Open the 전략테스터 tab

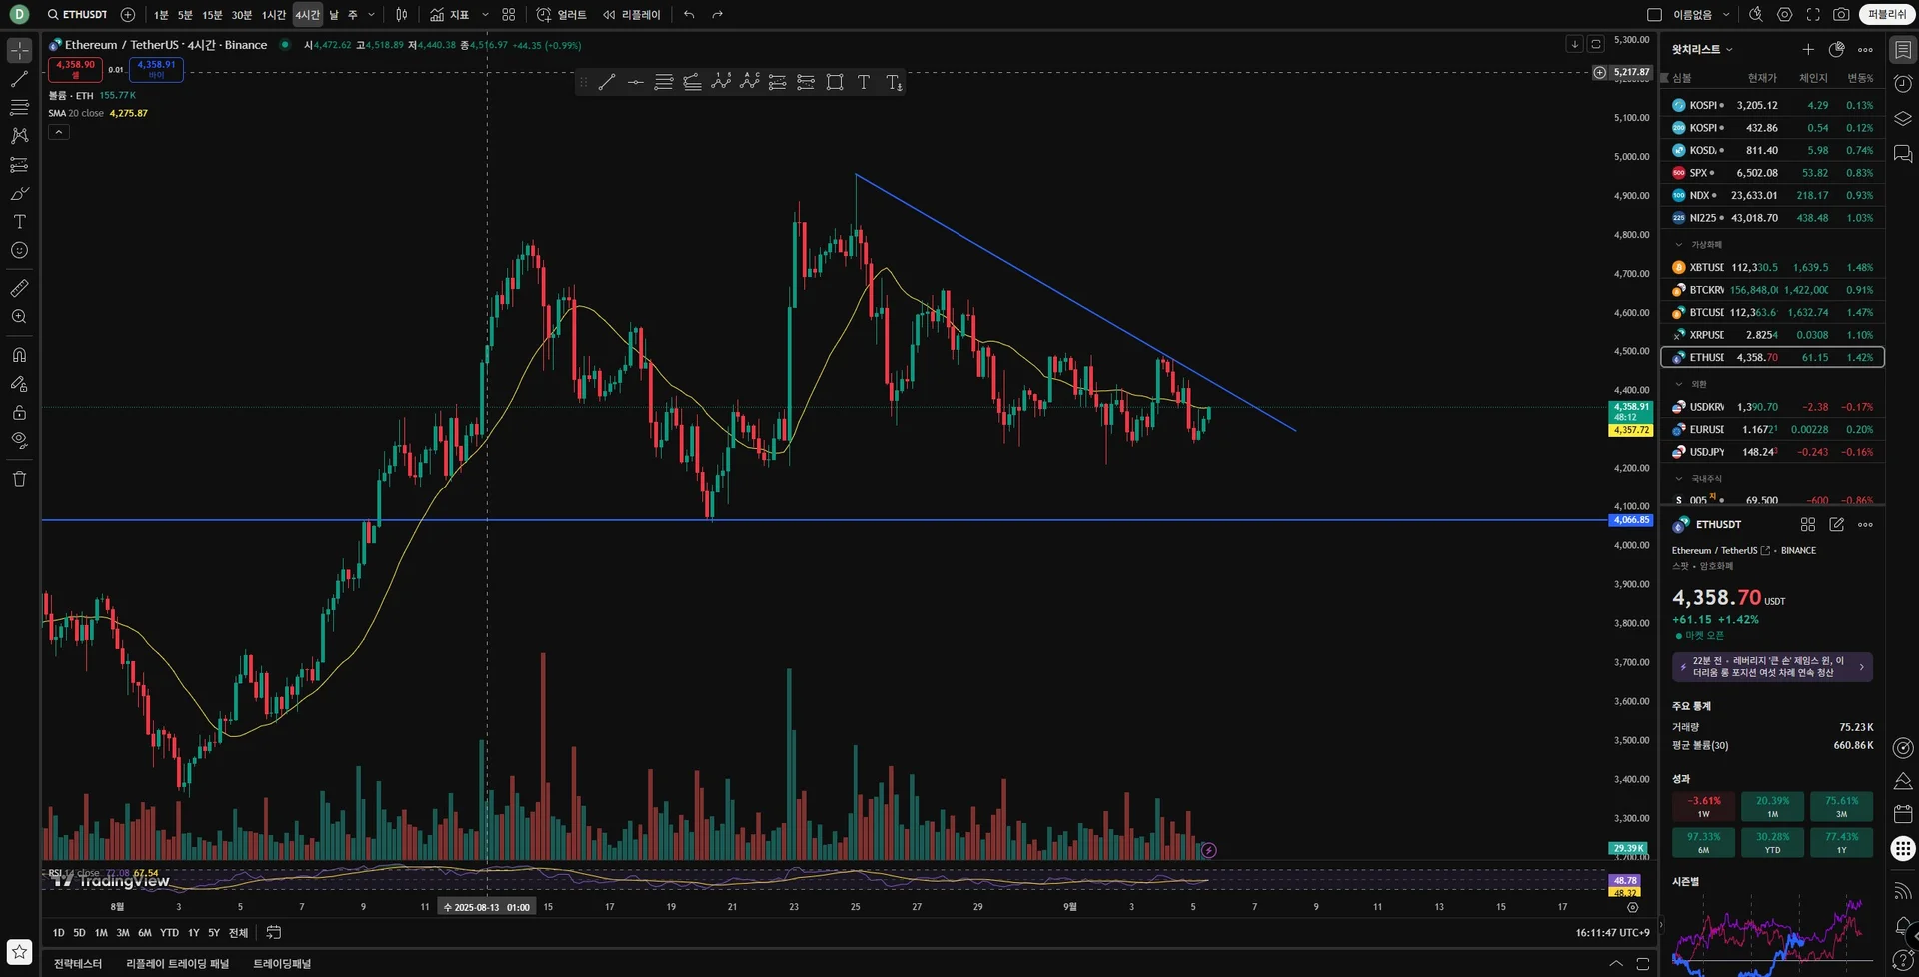tap(78, 964)
